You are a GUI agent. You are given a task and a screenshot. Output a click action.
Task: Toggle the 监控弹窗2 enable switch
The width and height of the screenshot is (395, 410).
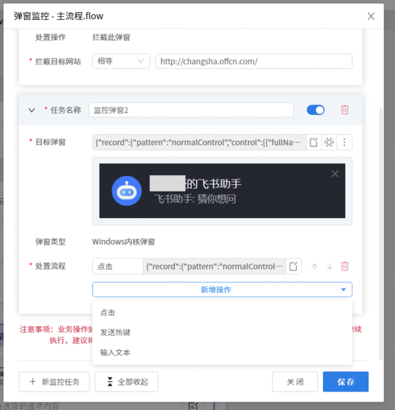pos(316,110)
